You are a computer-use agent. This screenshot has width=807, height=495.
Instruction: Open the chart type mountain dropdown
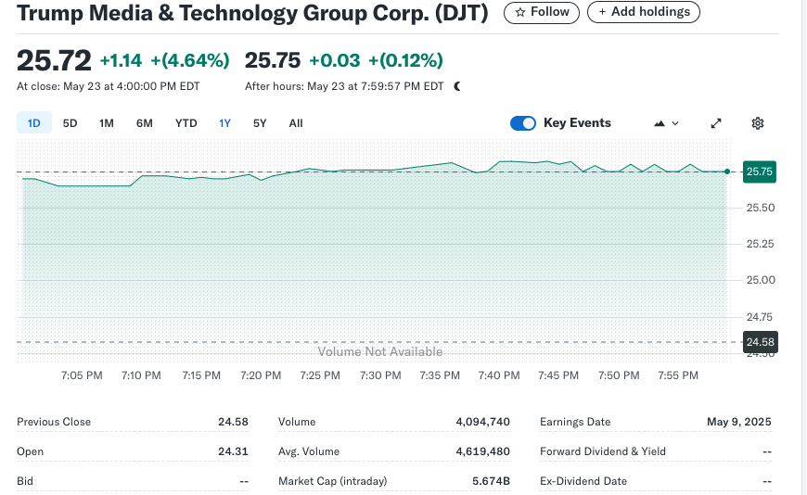pyautogui.click(x=667, y=123)
